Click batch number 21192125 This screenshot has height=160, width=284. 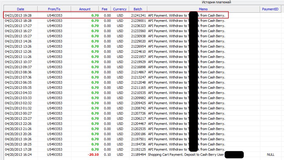pos(139,149)
